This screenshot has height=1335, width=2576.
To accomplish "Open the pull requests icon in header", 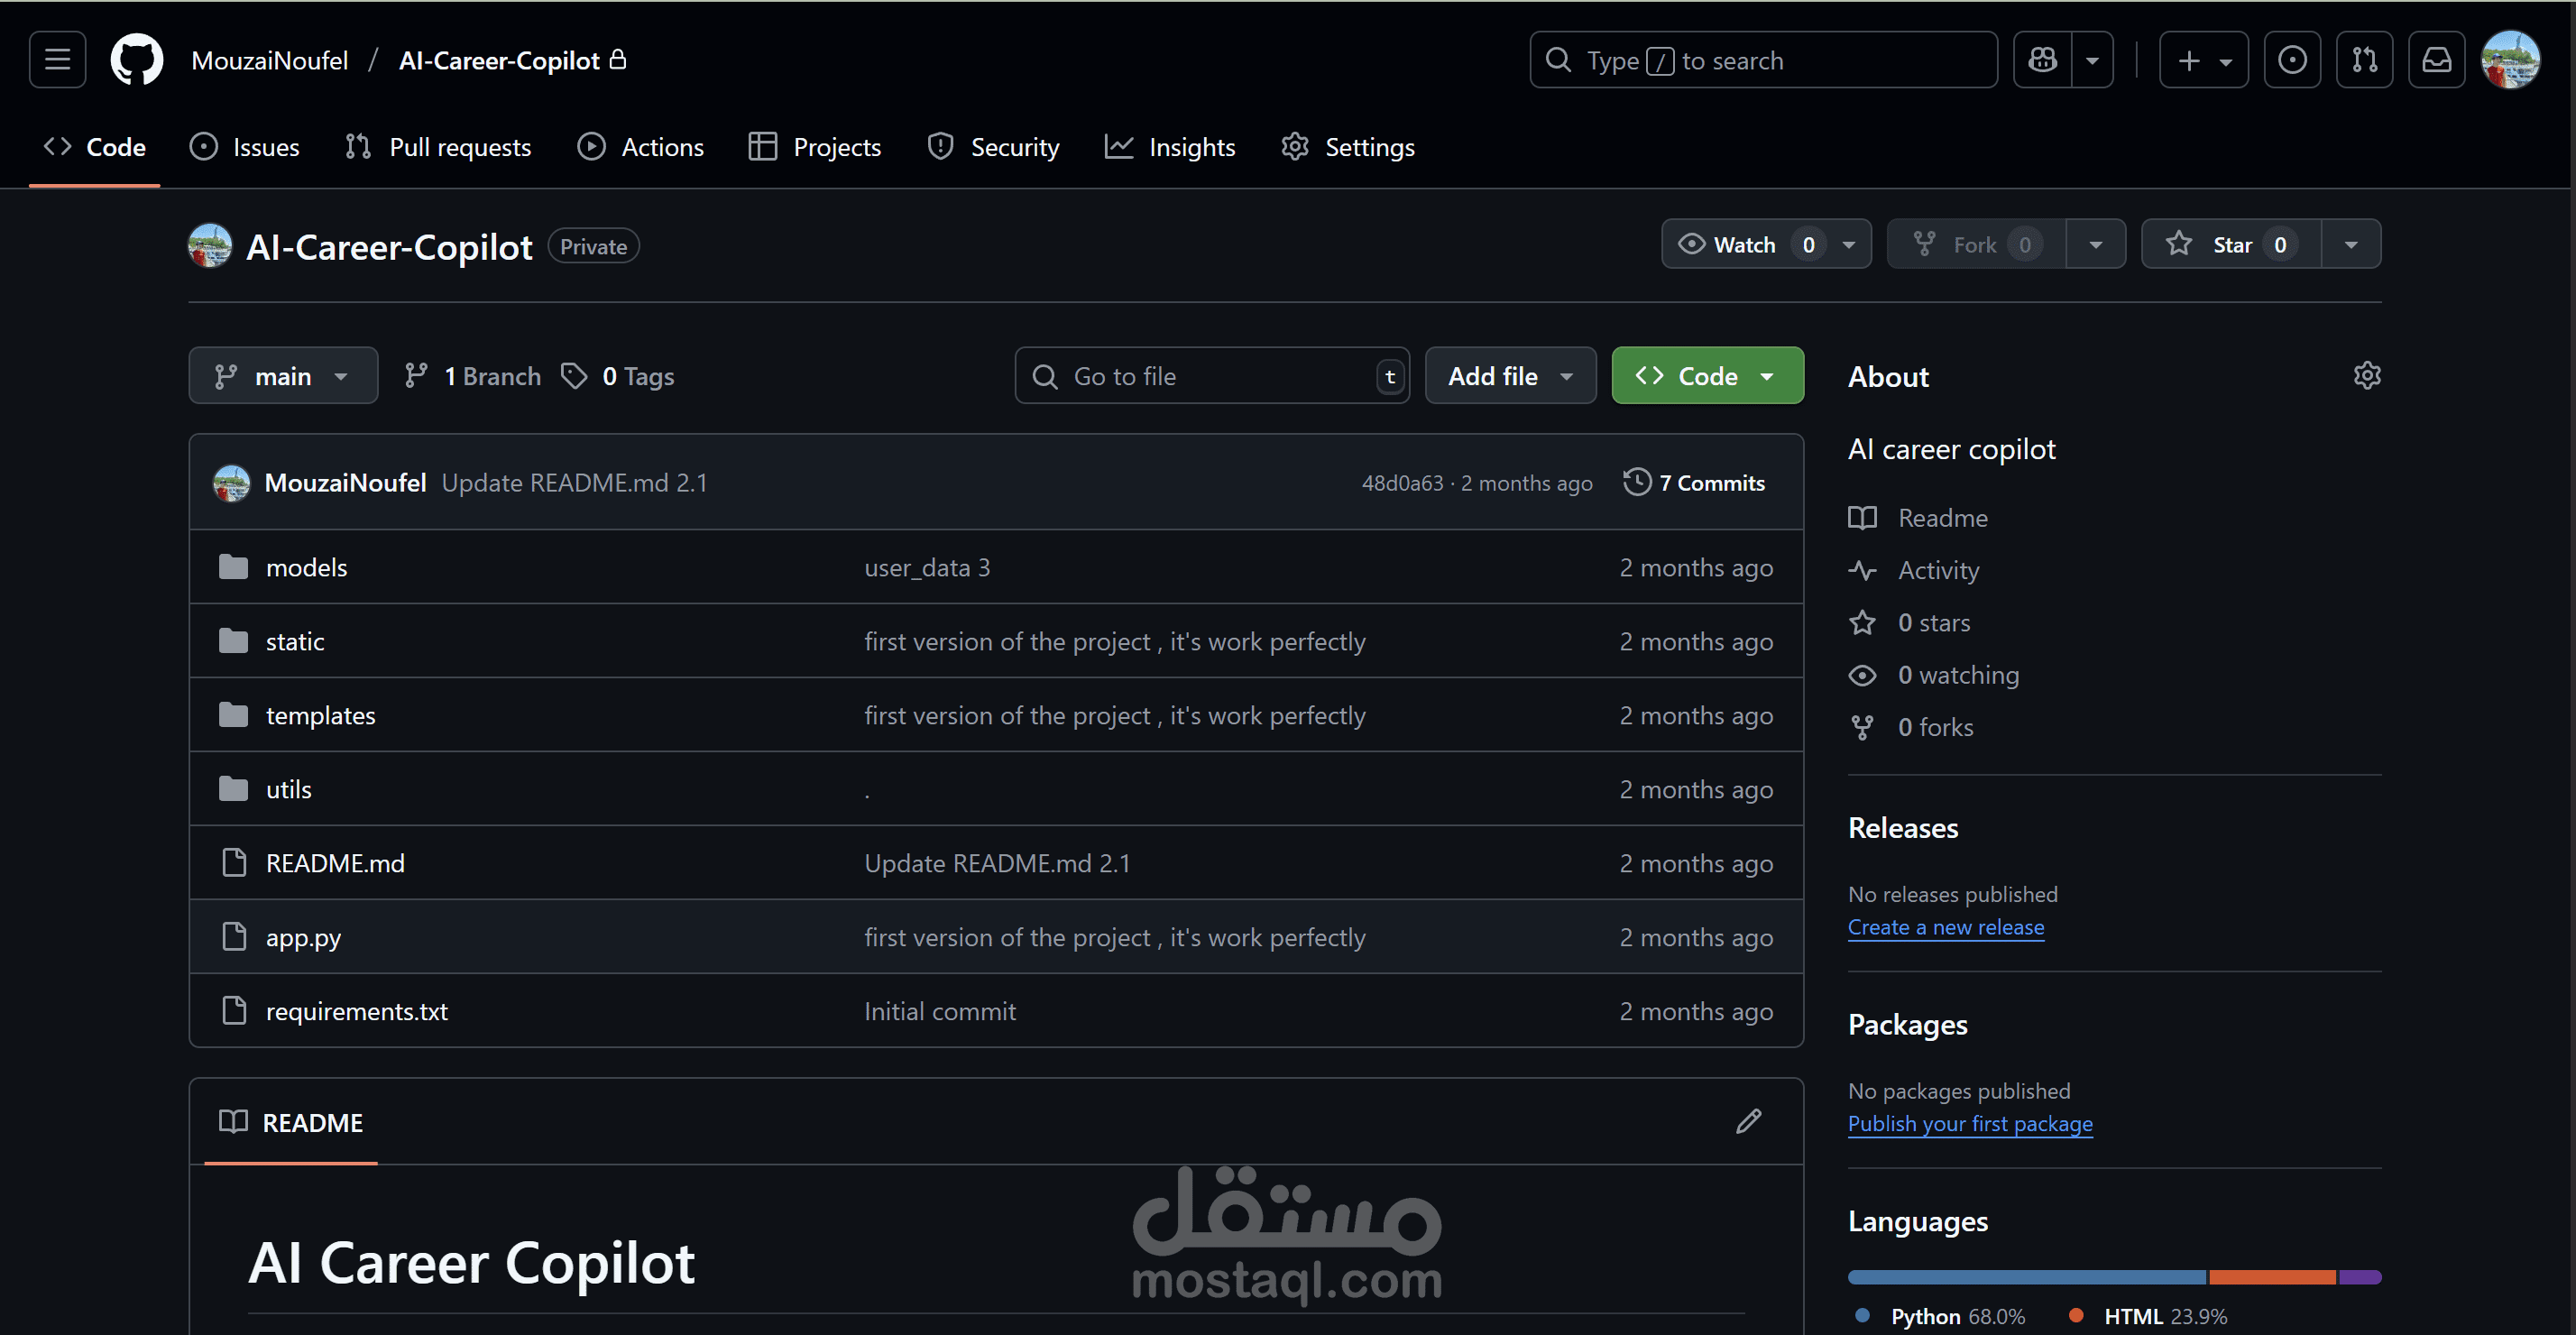I will click(2364, 60).
